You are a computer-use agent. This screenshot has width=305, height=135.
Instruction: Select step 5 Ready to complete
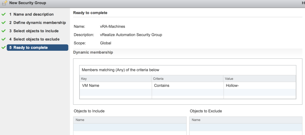tap(37, 47)
